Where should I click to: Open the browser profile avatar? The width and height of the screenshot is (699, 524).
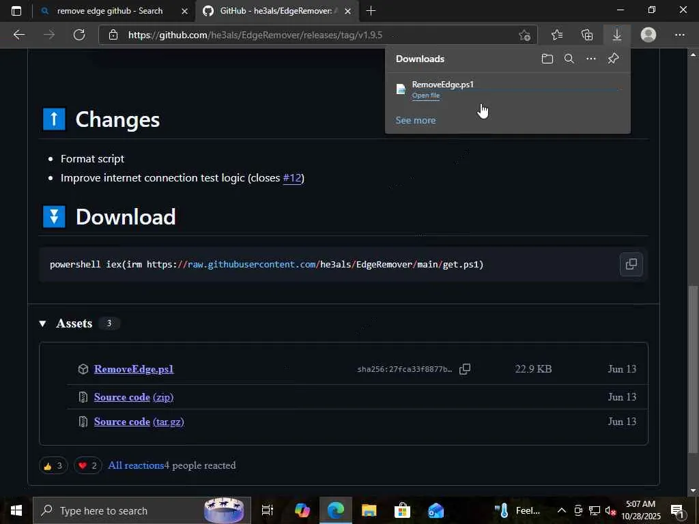648,35
